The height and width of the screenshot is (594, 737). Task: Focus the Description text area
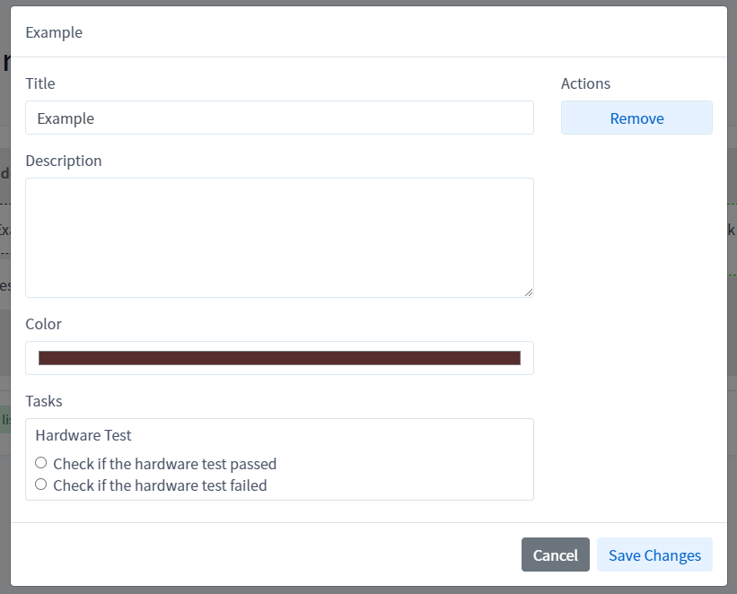279,237
